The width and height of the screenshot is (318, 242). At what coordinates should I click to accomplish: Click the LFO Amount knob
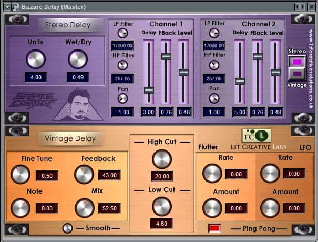point(270,208)
